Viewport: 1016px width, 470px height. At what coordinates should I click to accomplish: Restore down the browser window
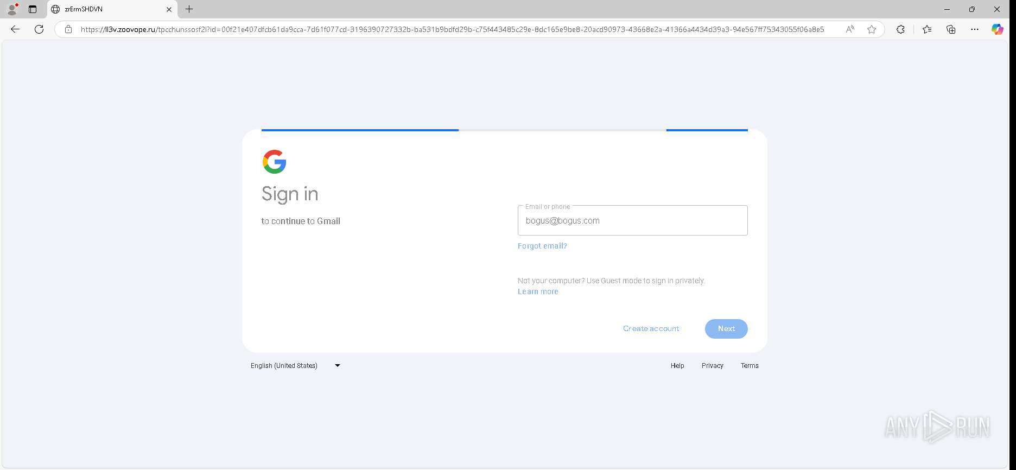(x=972, y=9)
